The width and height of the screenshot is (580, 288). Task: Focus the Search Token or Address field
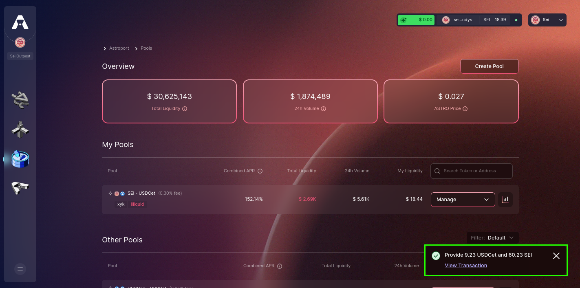tap(472, 171)
